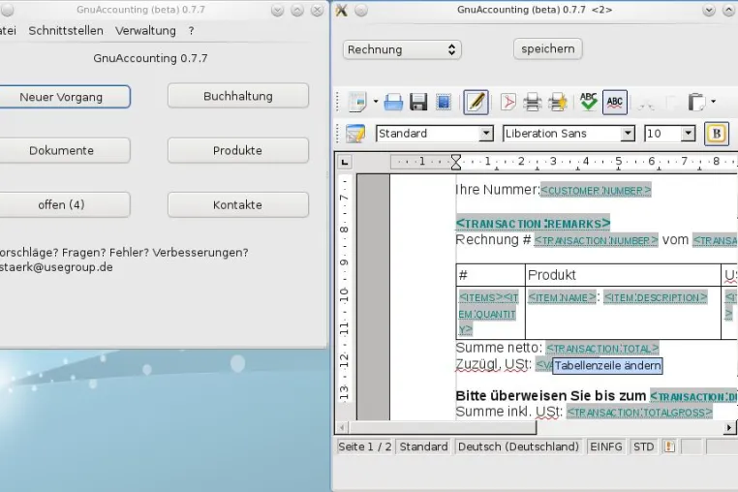Screen dimensions: 738x492
Task: Expand the New document dropdown arrow
Action: pyautogui.click(x=376, y=102)
